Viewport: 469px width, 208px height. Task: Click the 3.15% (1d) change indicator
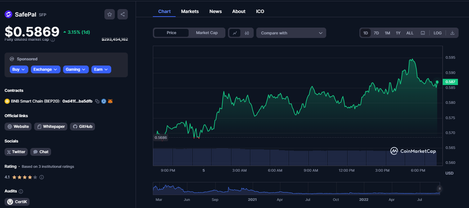[x=76, y=32]
